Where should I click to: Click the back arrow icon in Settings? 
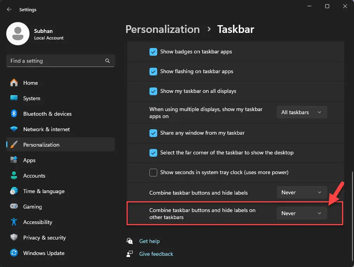tap(9, 9)
